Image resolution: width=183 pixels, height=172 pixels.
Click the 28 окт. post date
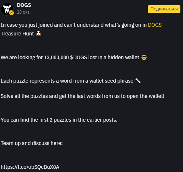click(x=24, y=12)
